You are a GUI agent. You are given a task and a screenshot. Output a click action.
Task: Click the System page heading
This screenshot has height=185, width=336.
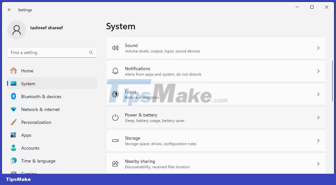121,26
